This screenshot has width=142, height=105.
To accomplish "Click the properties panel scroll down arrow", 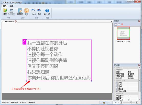I will [139, 100].
